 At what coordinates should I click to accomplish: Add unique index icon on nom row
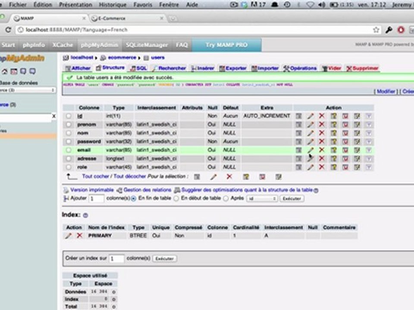345,133
